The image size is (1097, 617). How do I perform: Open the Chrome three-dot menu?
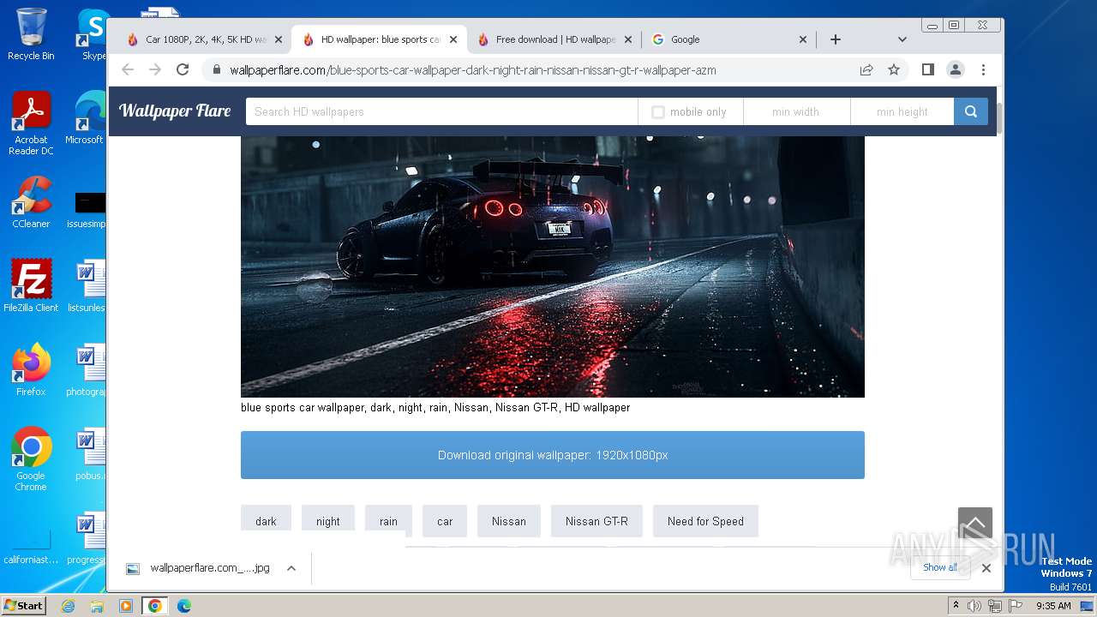pyautogui.click(x=983, y=69)
